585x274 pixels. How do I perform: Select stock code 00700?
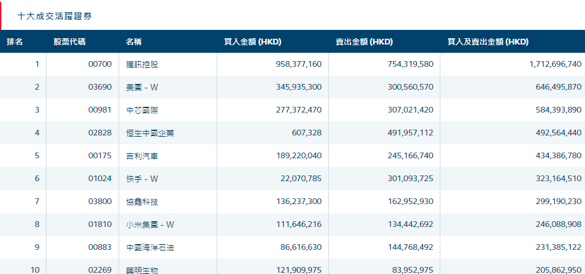click(100, 64)
